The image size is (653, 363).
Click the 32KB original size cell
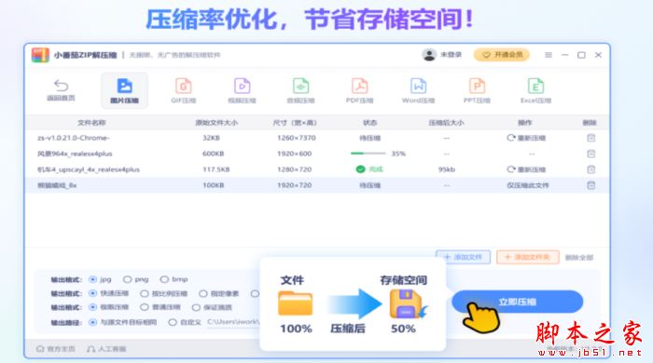(x=211, y=138)
